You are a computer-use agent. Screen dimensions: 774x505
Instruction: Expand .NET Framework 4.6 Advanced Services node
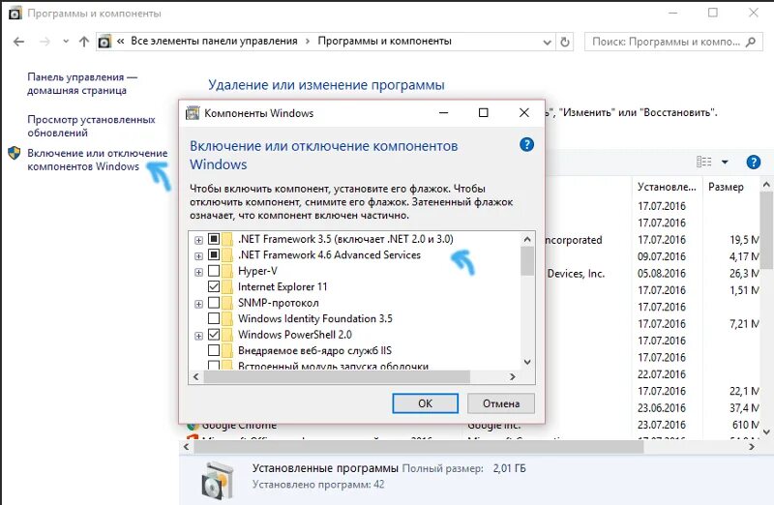(x=198, y=256)
